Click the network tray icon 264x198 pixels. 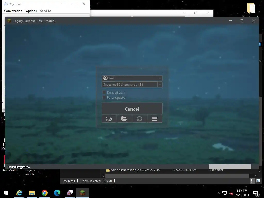[x=225, y=193]
